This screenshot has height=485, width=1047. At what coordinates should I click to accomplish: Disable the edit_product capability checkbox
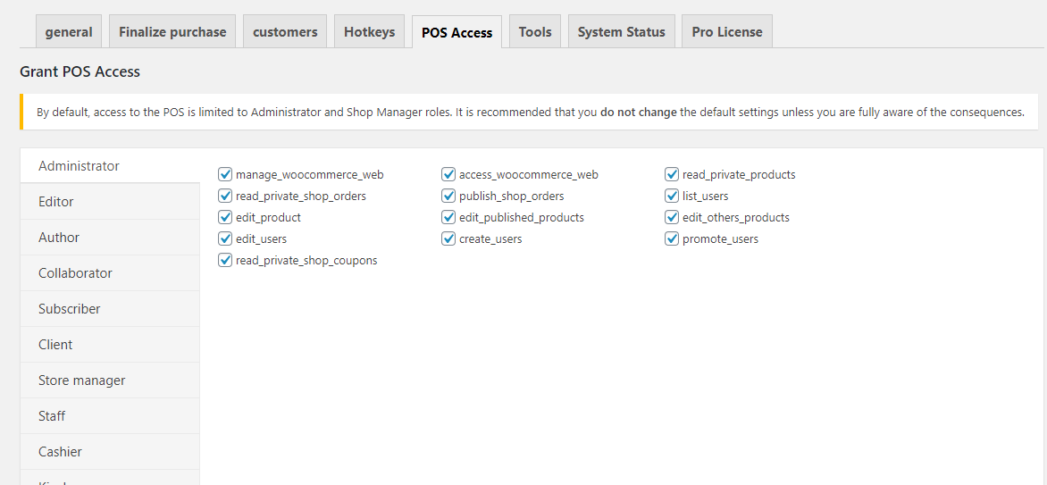coord(225,218)
